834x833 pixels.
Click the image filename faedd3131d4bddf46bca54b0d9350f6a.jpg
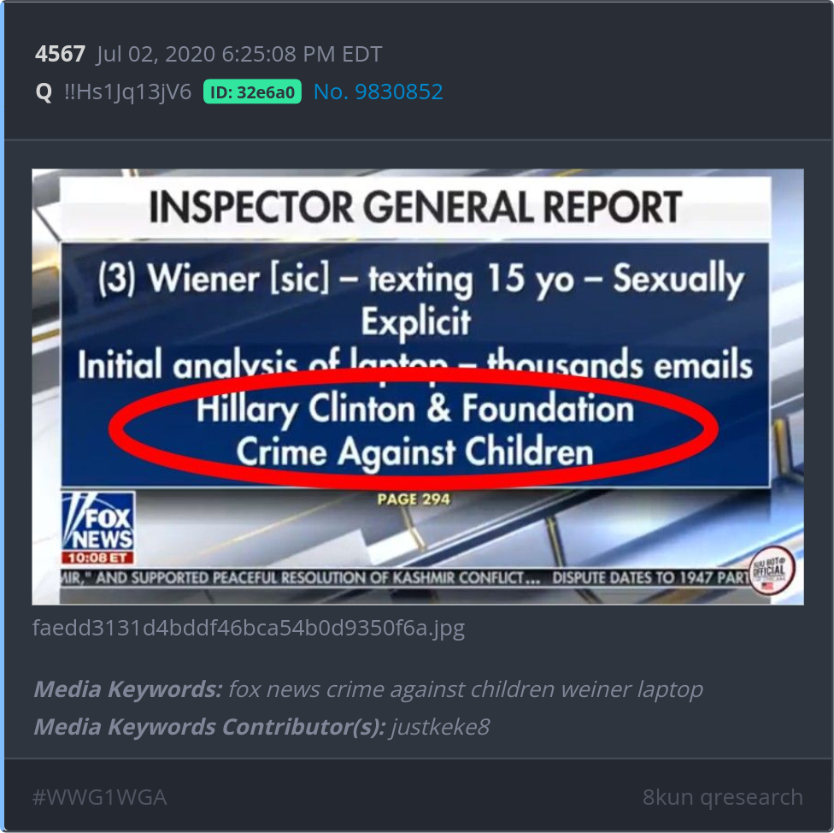coord(249,628)
